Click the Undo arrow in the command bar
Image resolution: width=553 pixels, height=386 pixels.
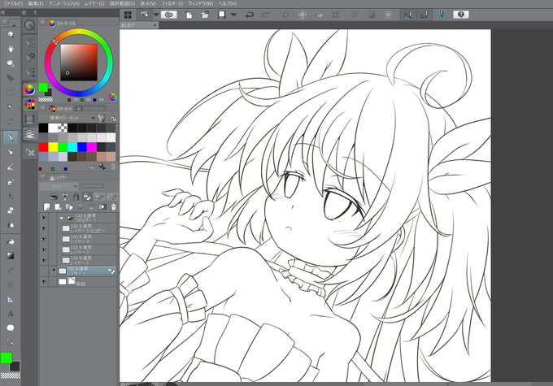pos(250,15)
